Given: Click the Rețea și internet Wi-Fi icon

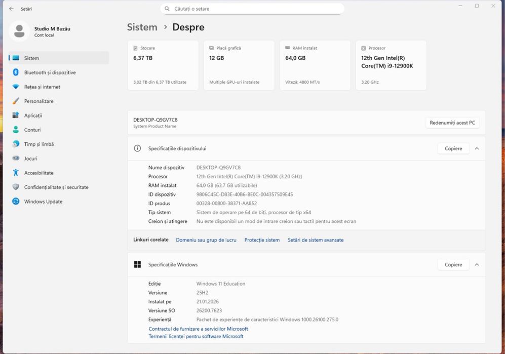Looking at the screenshot, I should coord(16,87).
